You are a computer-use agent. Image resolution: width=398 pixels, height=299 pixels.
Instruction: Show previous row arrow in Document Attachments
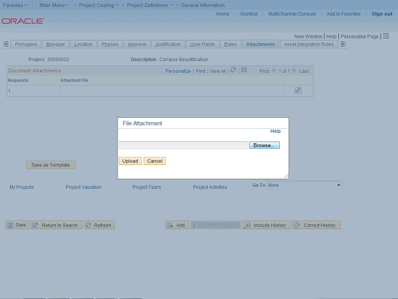pos(274,70)
